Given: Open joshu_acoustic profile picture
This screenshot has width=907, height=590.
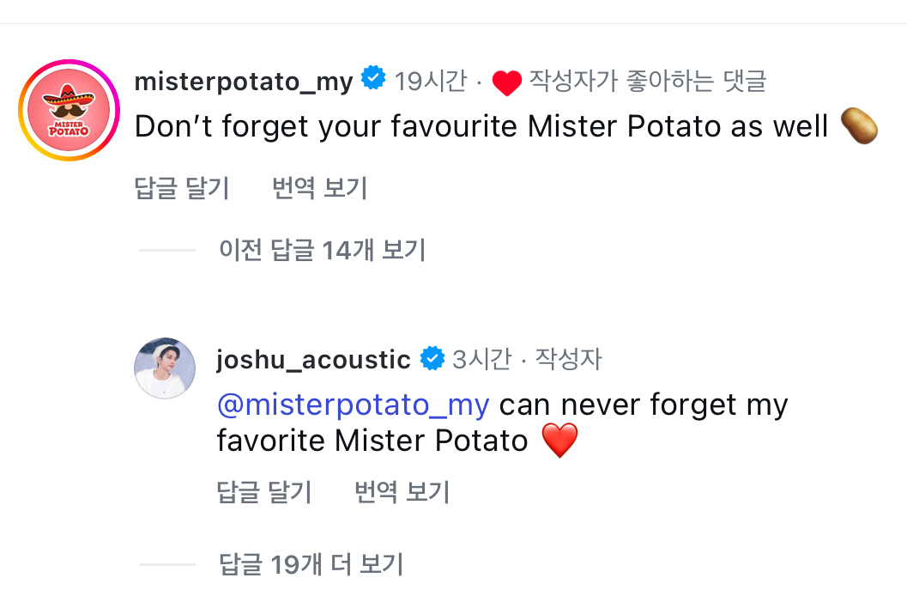Looking at the screenshot, I should click(165, 368).
